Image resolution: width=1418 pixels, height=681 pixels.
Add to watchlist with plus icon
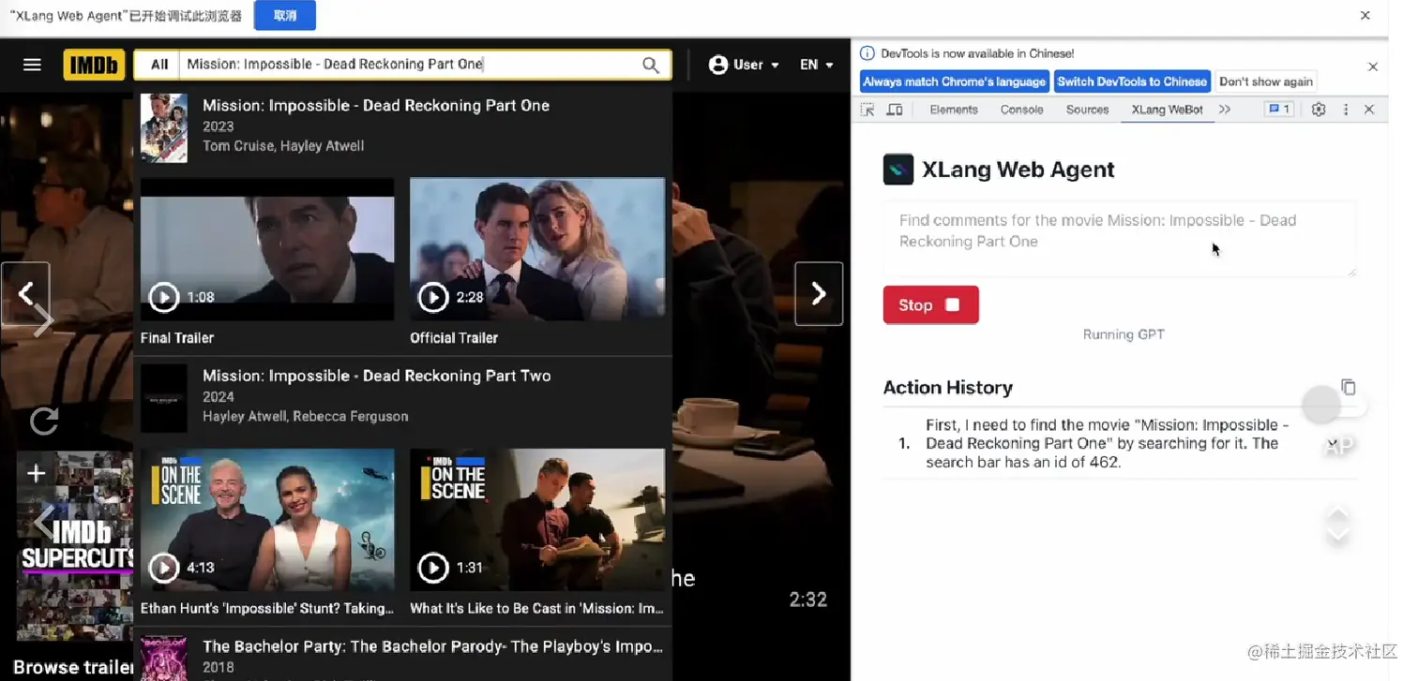[36, 473]
